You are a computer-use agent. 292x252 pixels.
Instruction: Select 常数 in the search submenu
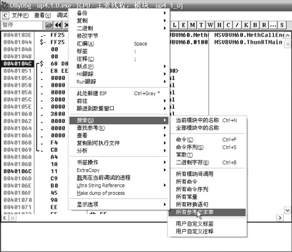[x=207, y=155]
